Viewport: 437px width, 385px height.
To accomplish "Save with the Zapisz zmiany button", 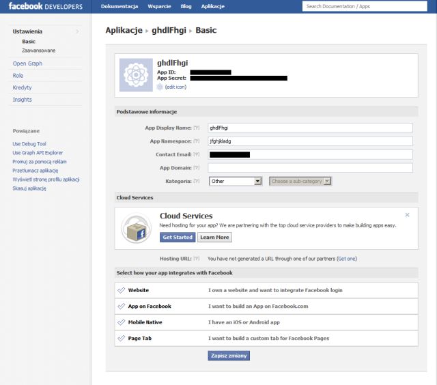I will point(229,356).
